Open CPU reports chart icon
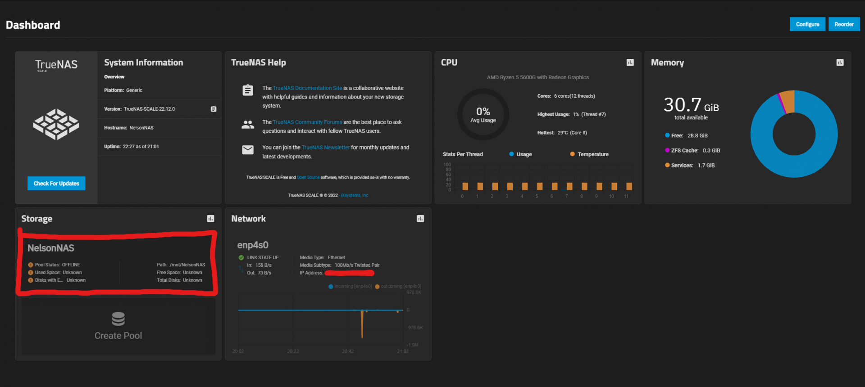Image resolution: width=865 pixels, height=387 pixels. tap(630, 63)
